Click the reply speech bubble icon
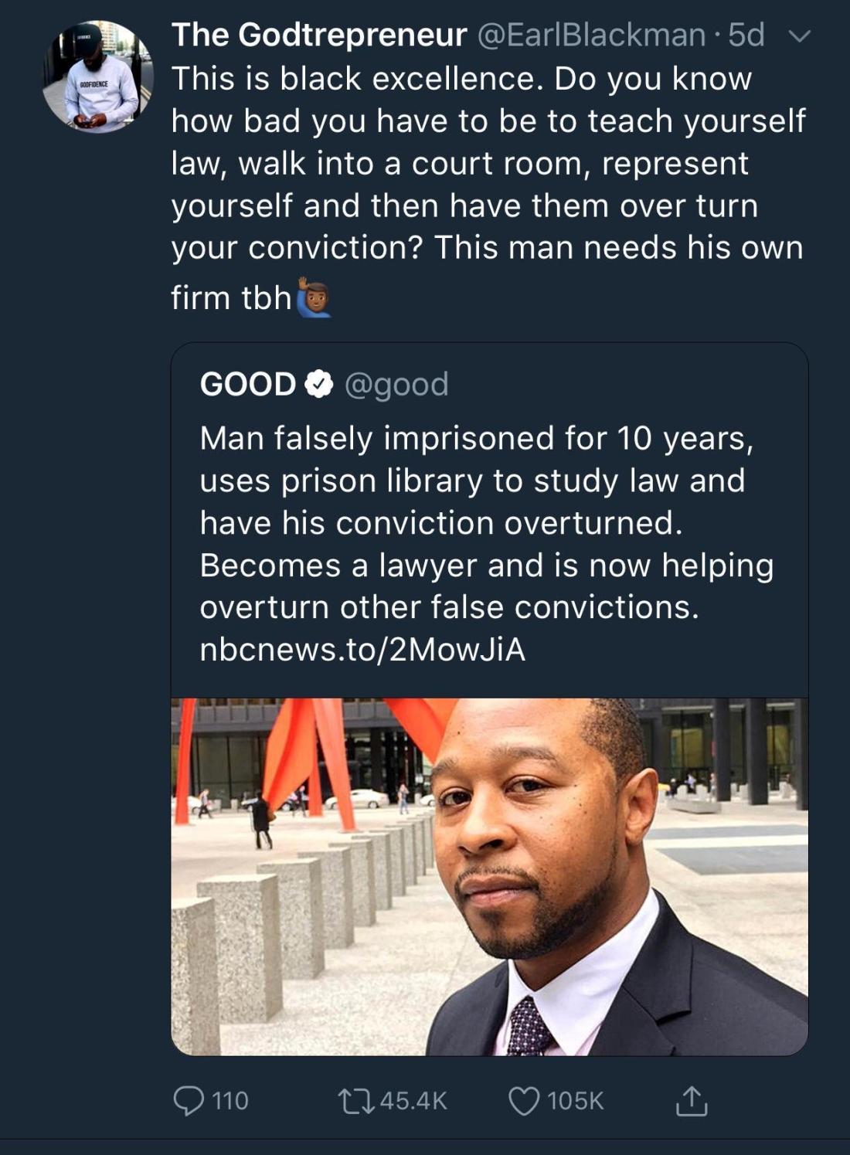Viewport: 850px width, 1155px height. 188,1101
